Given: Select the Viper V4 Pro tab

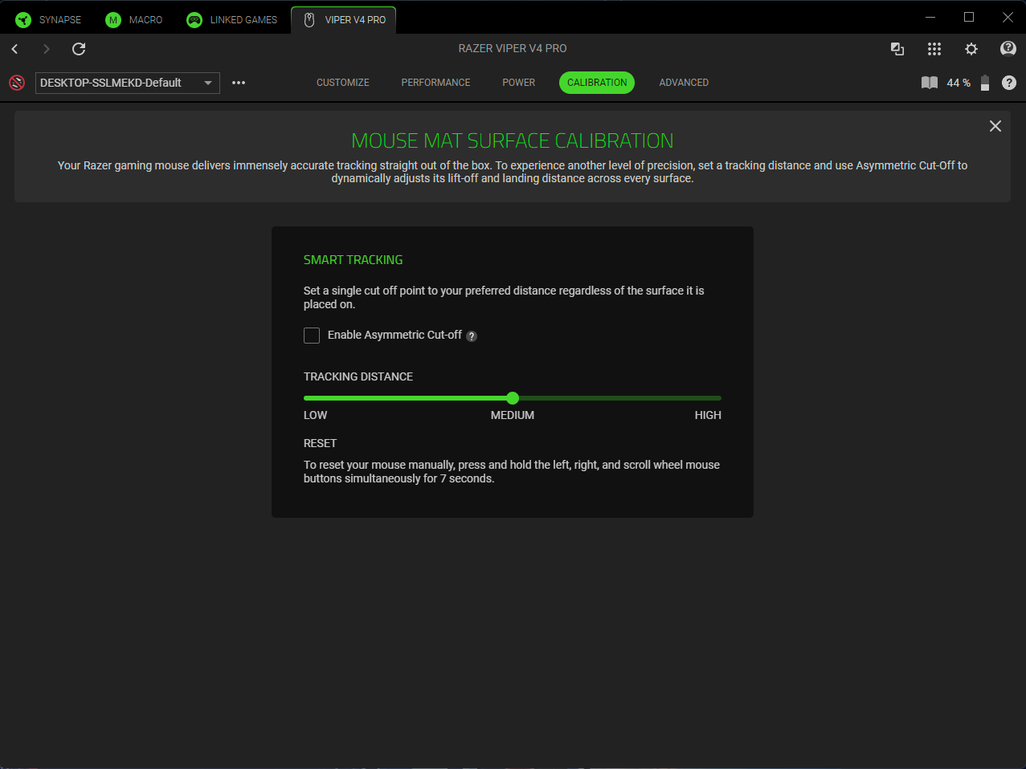Looking at the screenshot, I should click(344, 20).
